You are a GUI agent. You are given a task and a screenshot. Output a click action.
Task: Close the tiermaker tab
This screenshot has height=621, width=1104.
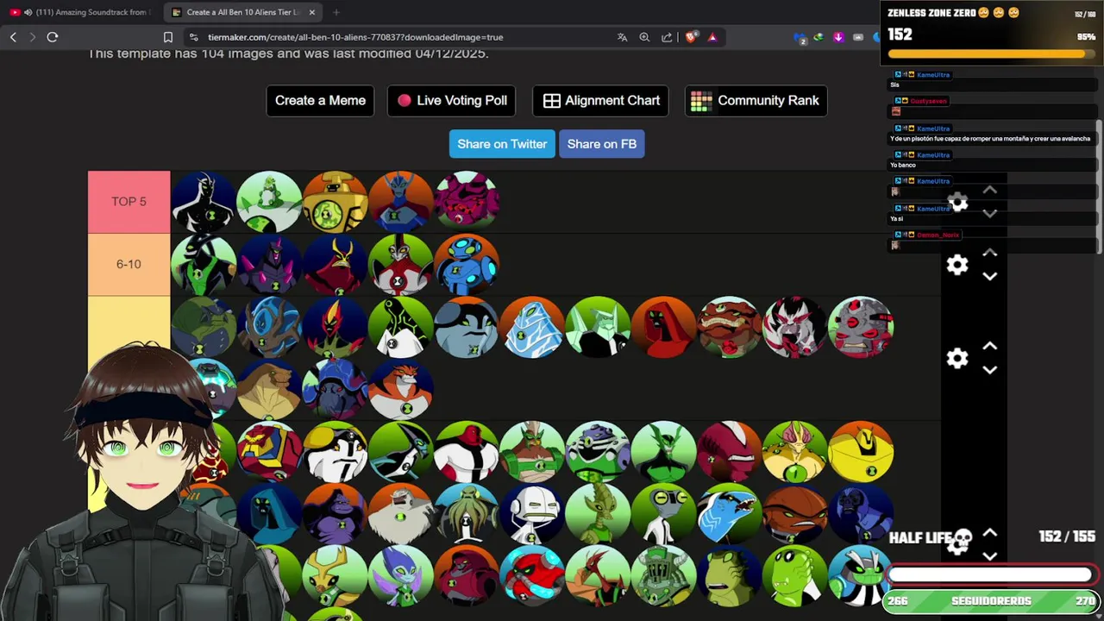click(x=312, y=12)
